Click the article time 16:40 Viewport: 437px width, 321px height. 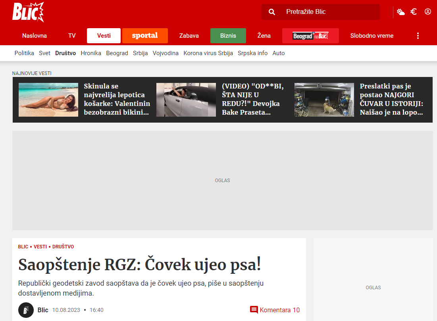(x=96, y=310)
